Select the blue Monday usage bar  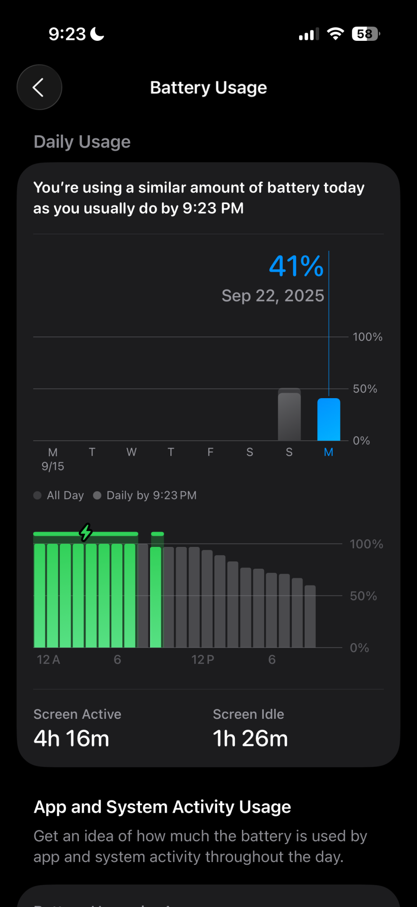329,419
